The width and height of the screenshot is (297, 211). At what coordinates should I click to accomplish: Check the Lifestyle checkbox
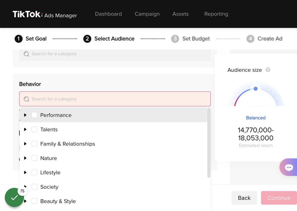34,172
